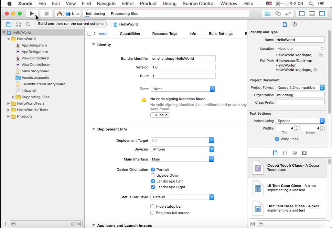Open Project Format dropdown

coord(300,88)
